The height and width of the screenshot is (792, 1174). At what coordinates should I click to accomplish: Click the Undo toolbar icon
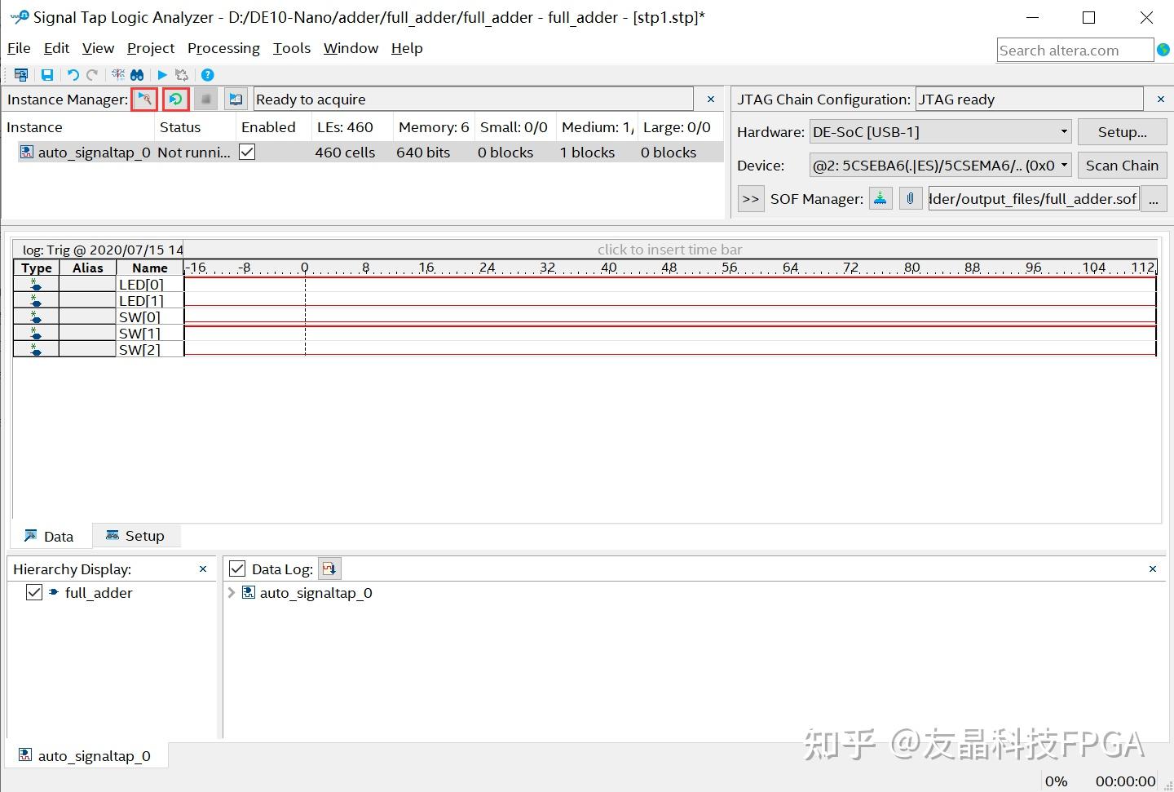73,74
